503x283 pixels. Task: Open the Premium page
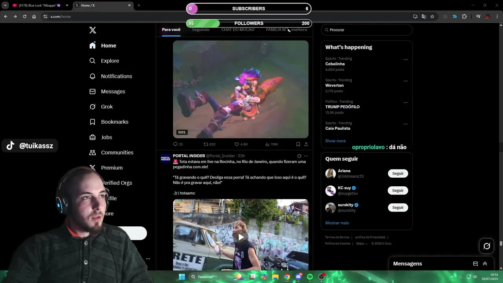[106, 168]
